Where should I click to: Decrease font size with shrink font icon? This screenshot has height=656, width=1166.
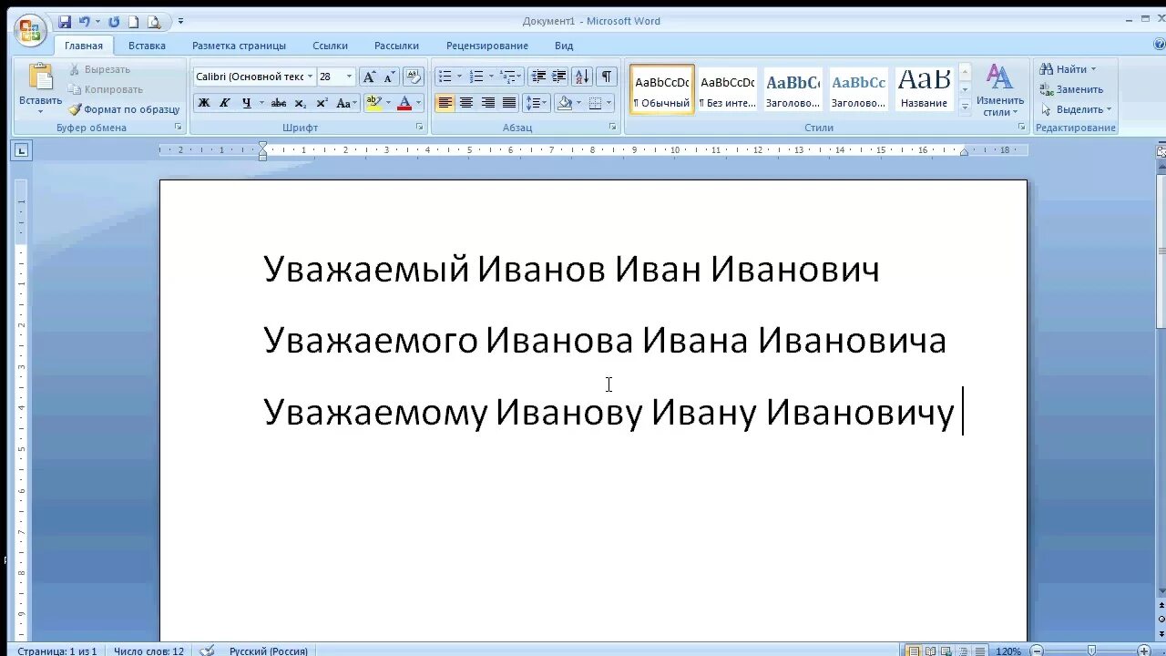[390, 77]
